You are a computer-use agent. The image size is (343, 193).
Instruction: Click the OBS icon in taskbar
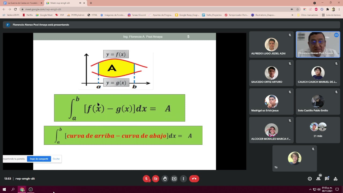31,190
